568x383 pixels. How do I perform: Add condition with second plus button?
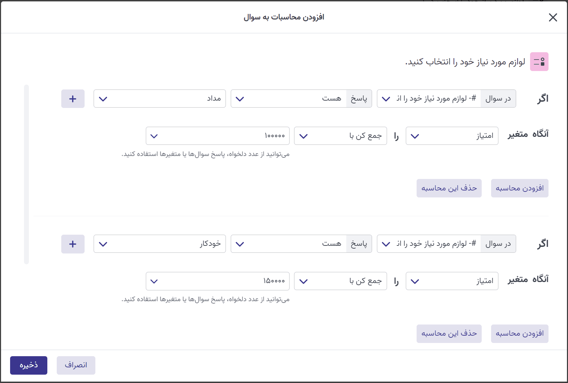[73, 244]
